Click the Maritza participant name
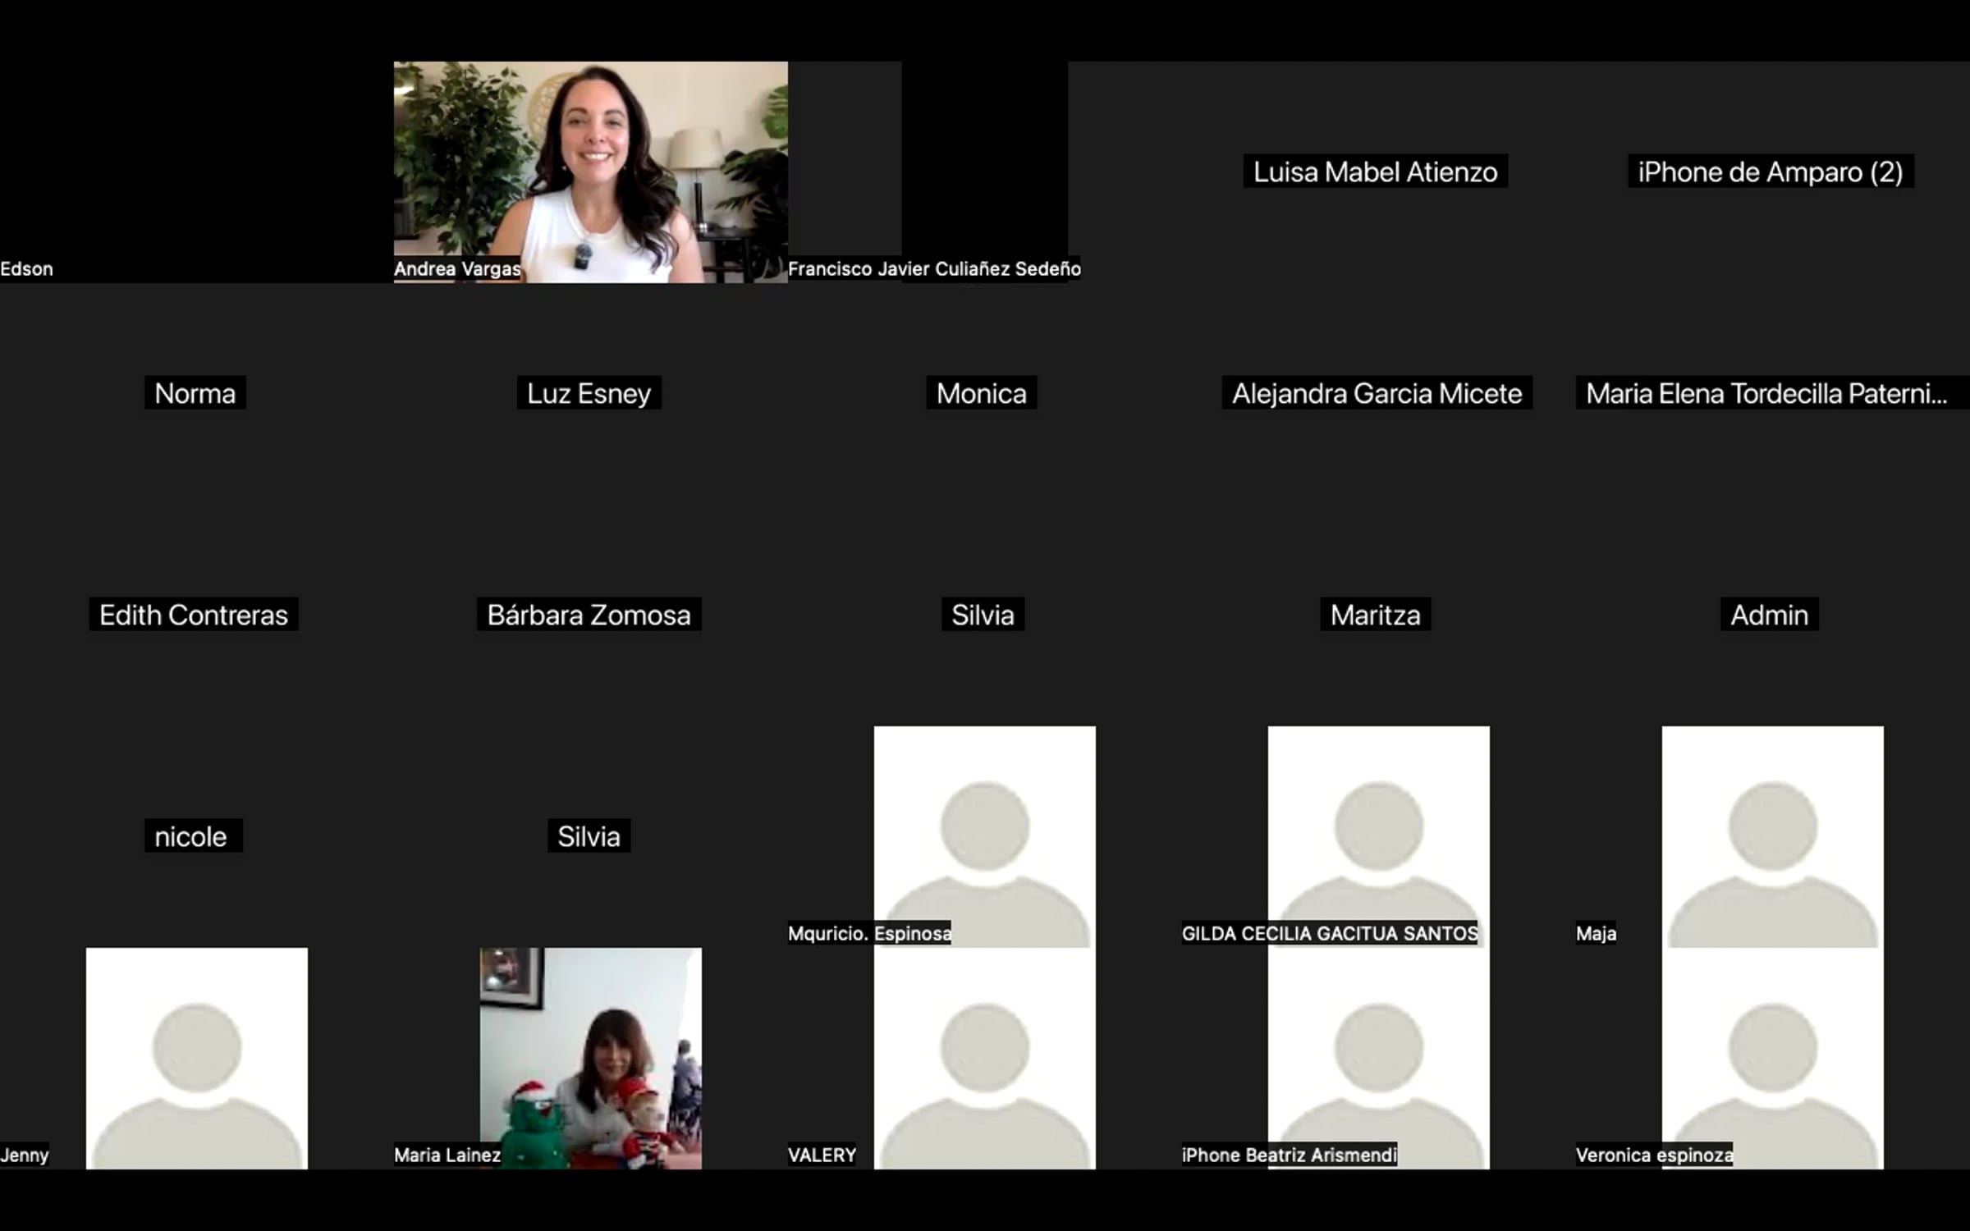The image size is (1970, 1231). pos(1376,615)
